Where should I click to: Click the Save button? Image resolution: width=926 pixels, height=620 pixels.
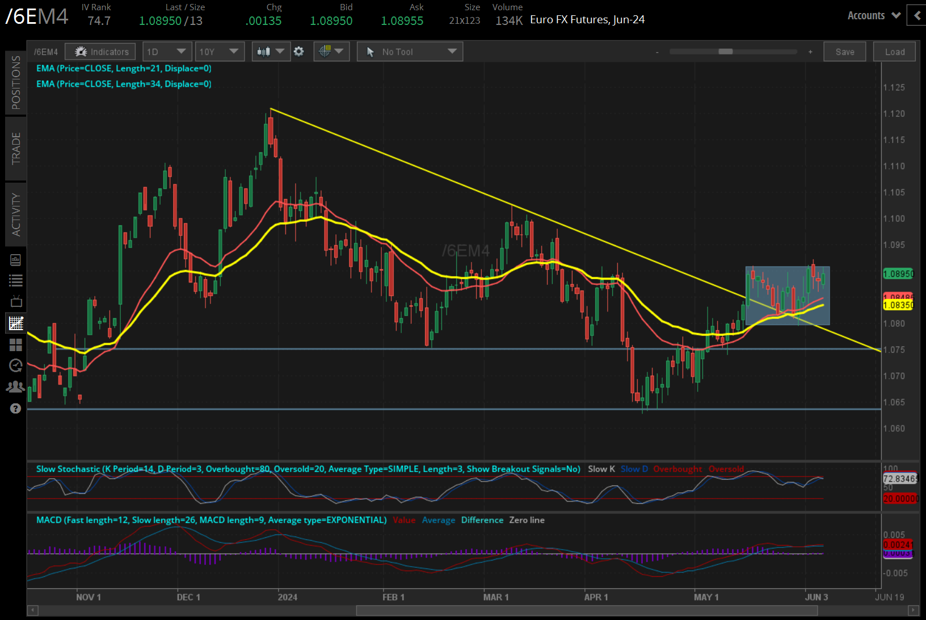pyautogui.click(x=844, y=52)
